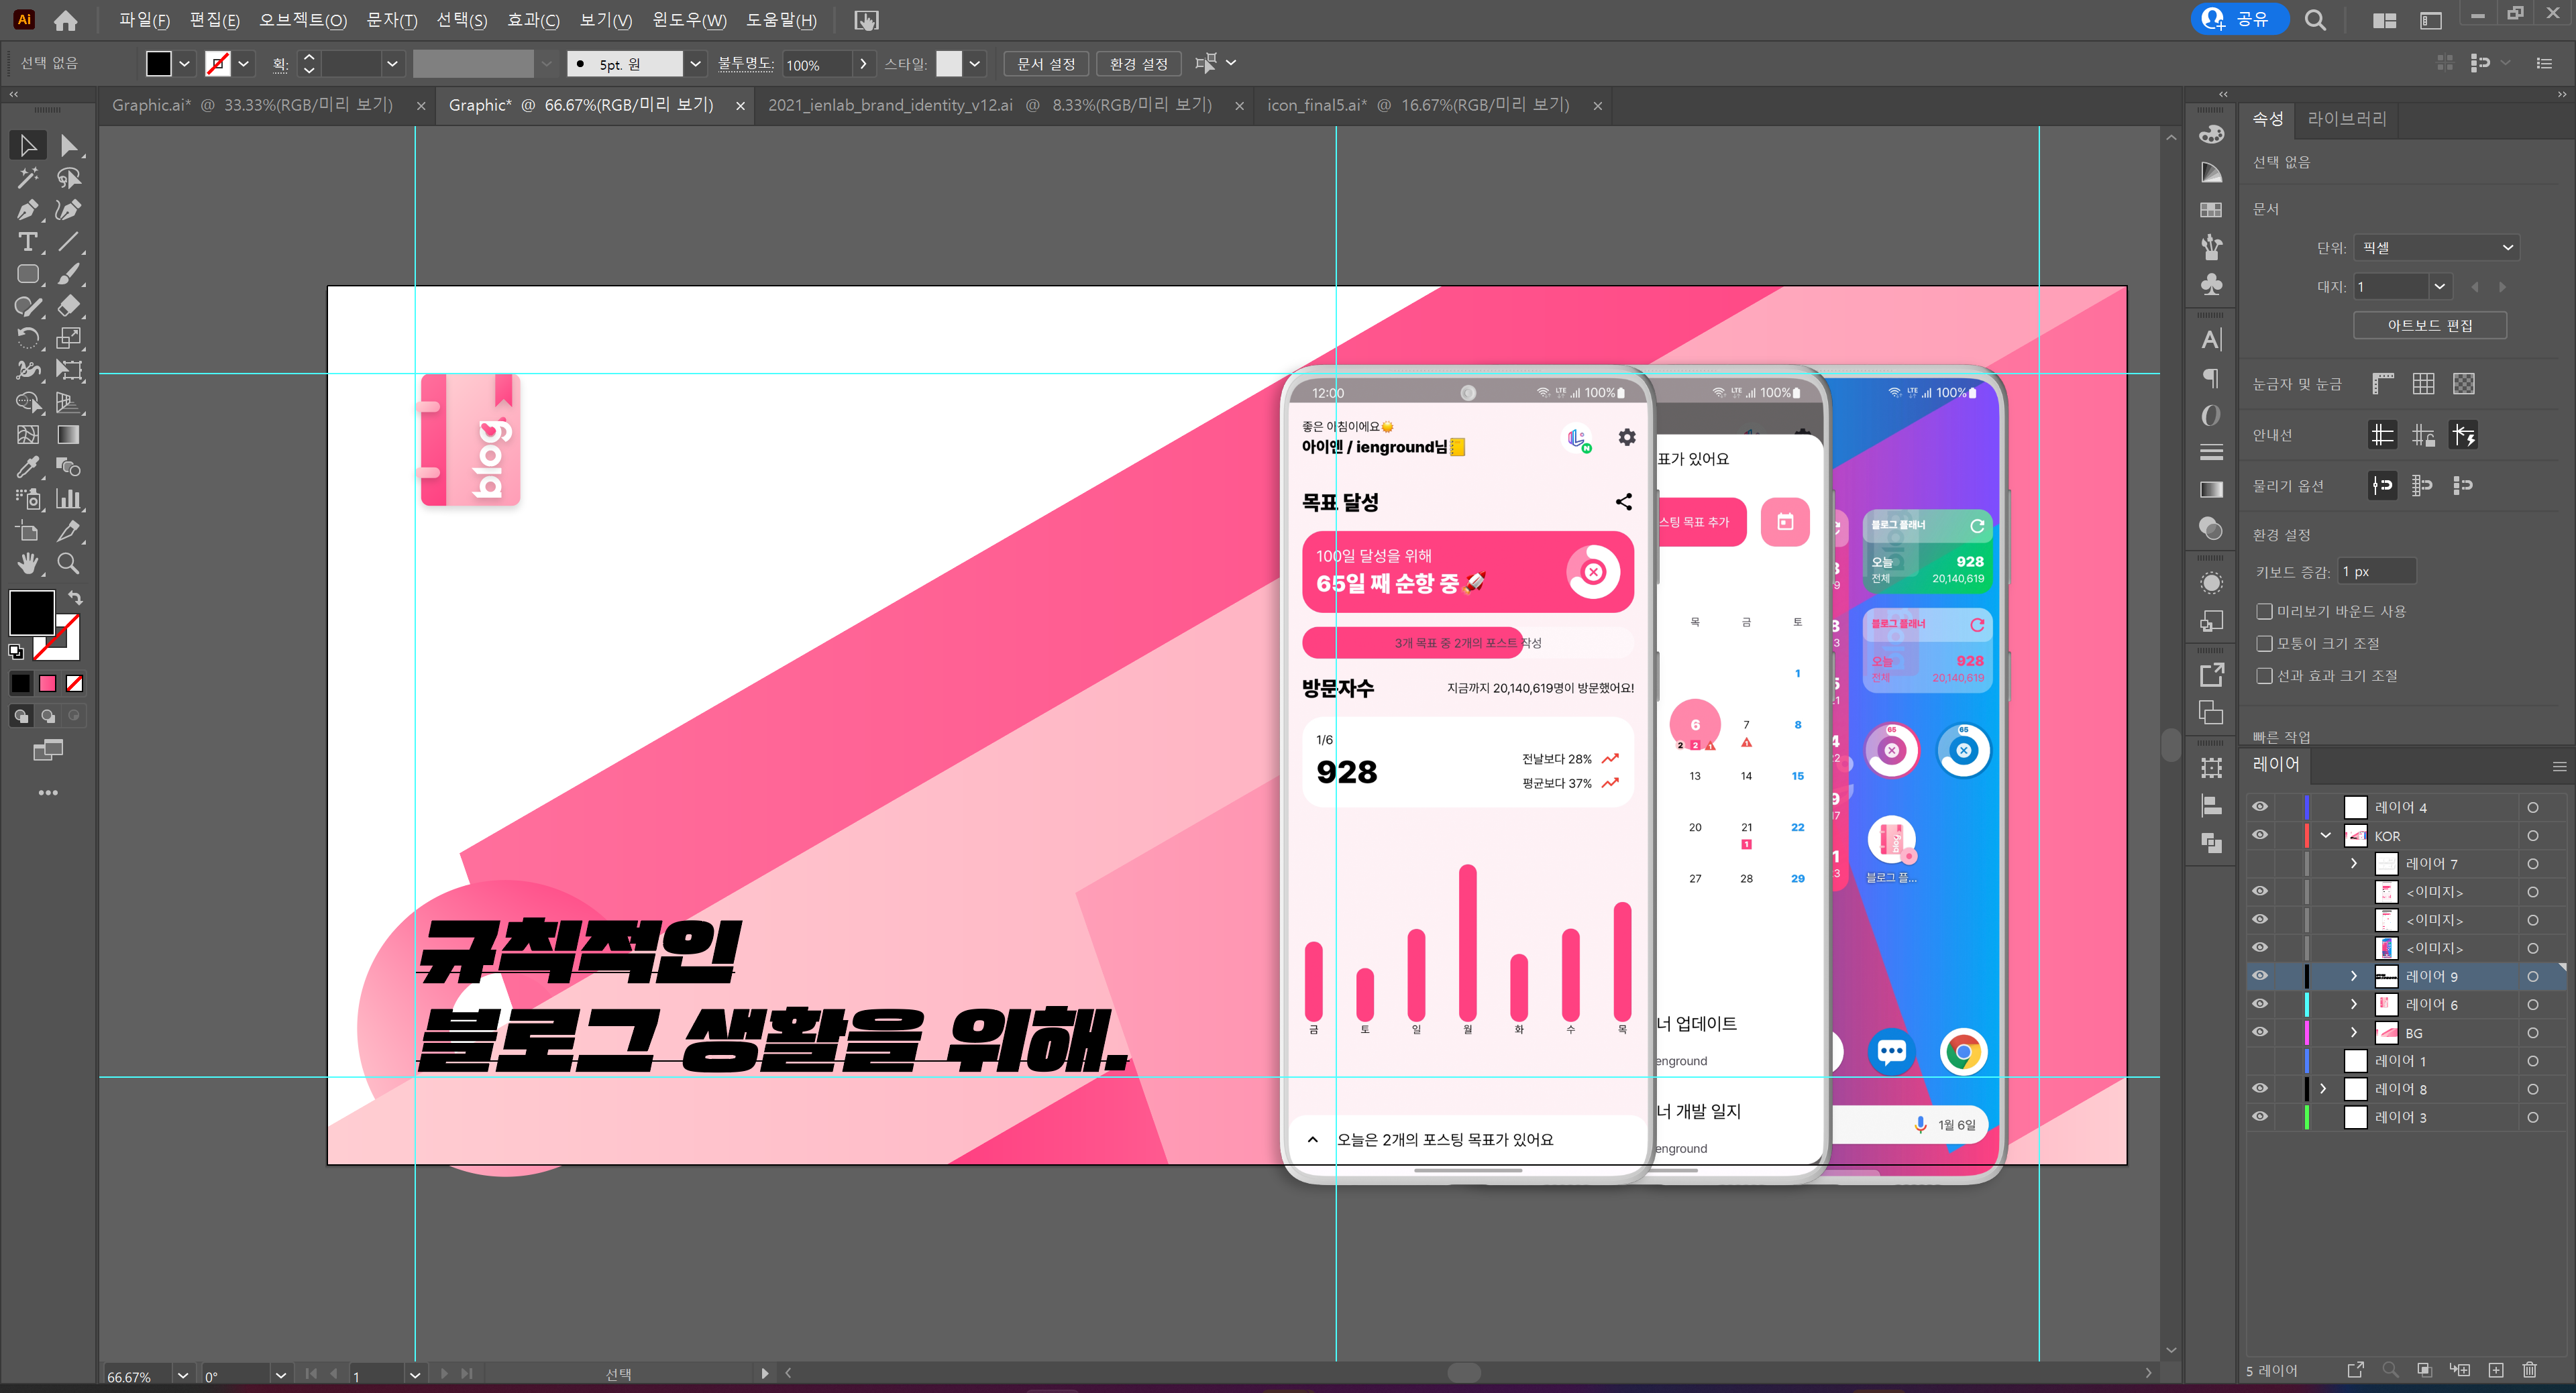This screenshot has width=2576, height=1393.
Task: Select the Direct Selection tool
Action: pyautogui.click(x=68, y=146)
